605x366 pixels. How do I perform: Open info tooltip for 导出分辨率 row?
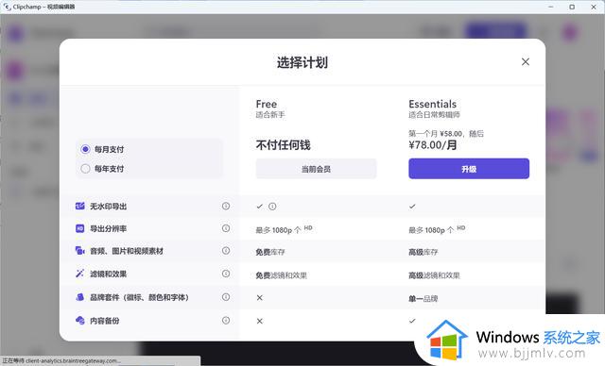pyautogui.click(x=226, y=228)
